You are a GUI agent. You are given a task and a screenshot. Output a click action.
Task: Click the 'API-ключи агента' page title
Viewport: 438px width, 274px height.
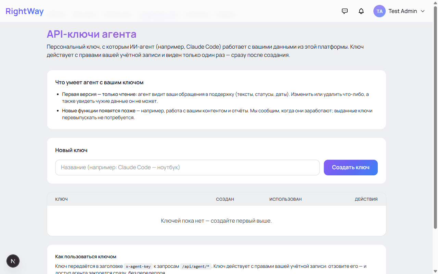91,34
